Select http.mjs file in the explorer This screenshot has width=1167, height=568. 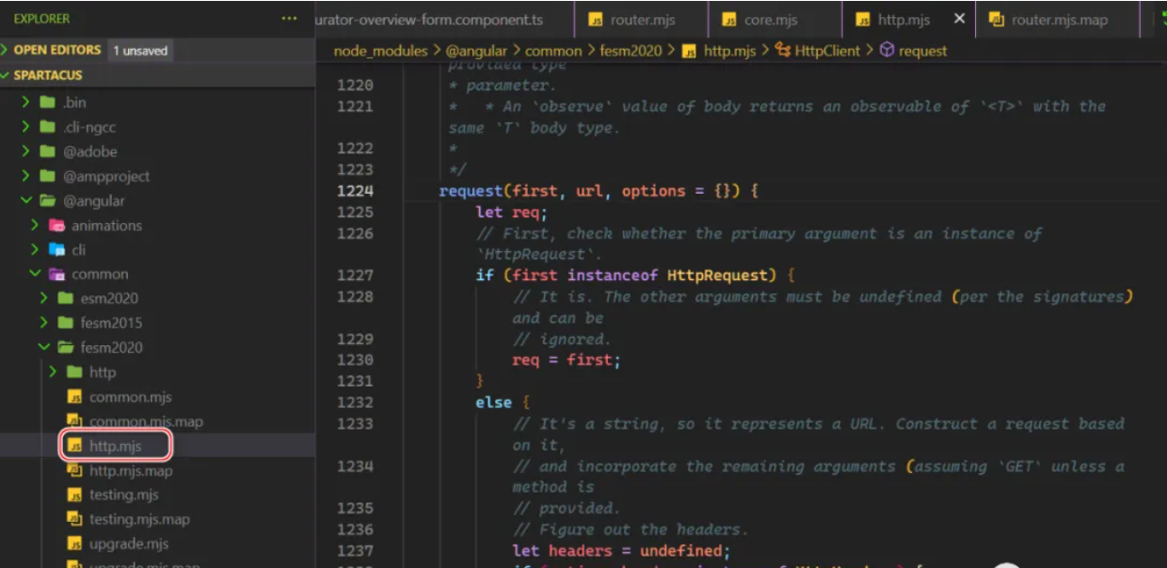115,446
